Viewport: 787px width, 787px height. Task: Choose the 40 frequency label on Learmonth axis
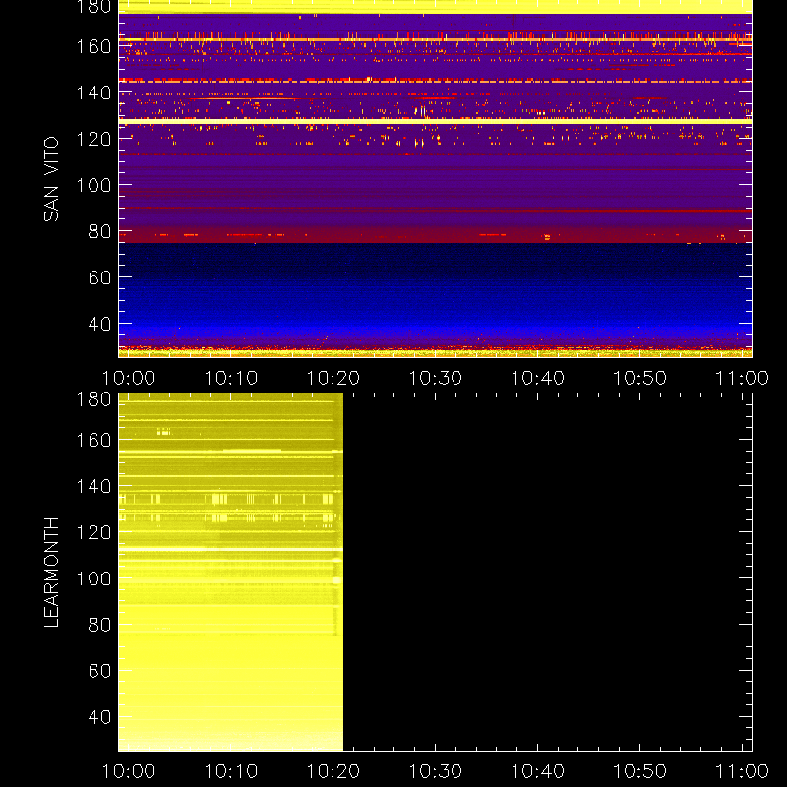click(x=100, y=717)
